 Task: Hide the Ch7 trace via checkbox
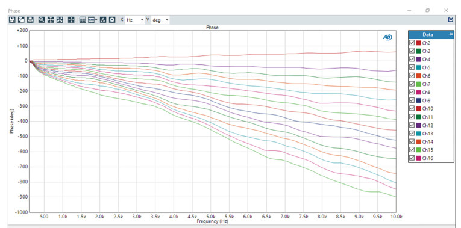(x=412, y=84)
